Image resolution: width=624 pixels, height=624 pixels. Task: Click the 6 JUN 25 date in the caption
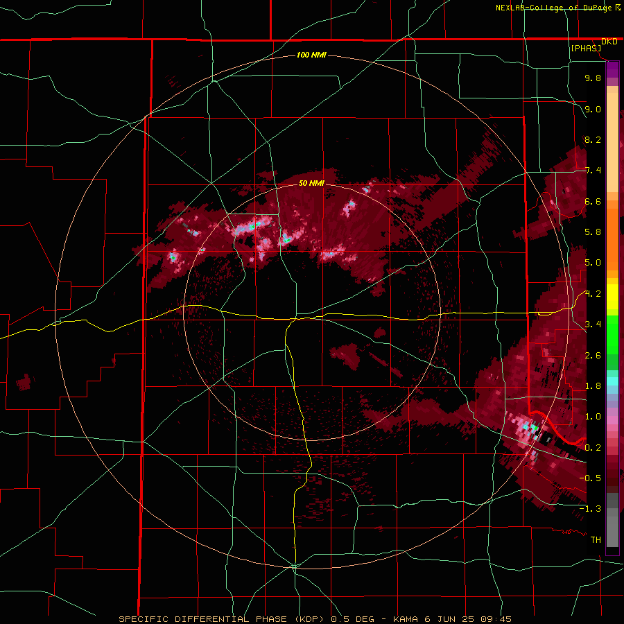(449, 619)
